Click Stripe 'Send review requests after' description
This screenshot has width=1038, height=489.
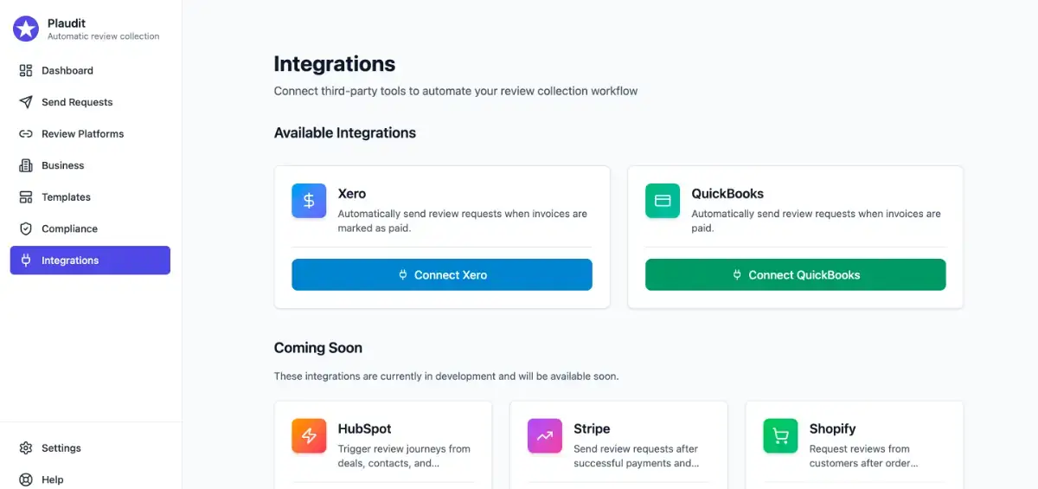[637, 456]
